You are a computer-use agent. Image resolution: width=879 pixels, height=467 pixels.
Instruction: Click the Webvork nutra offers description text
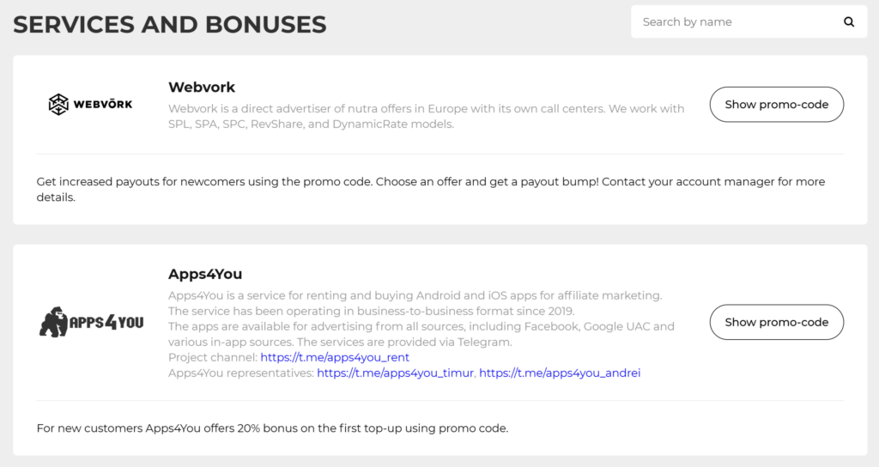pyautogui.click(x=426, y=116)
